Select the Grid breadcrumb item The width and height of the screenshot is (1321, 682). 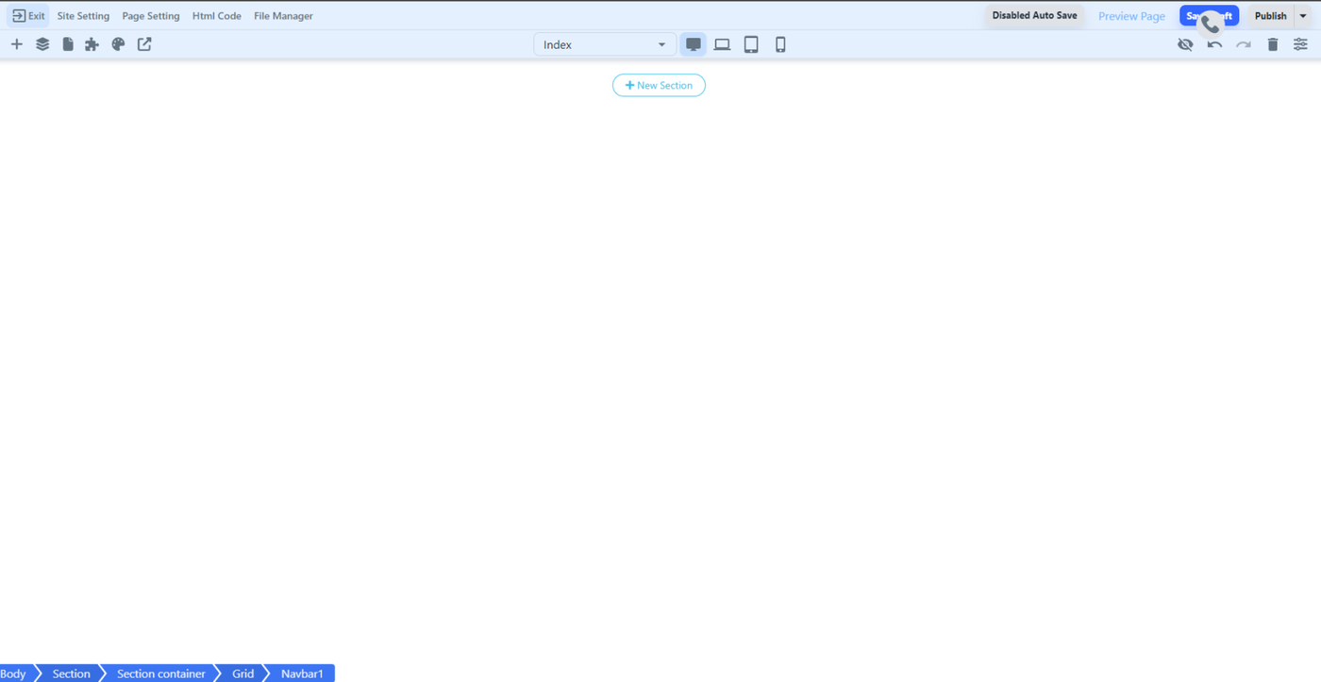click(243, 674)
